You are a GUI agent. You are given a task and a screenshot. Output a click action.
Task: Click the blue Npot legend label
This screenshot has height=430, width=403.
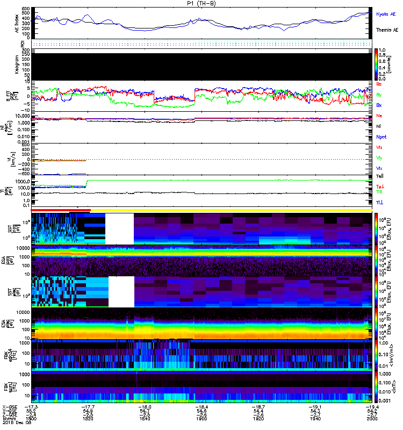(x=381, y=137)
